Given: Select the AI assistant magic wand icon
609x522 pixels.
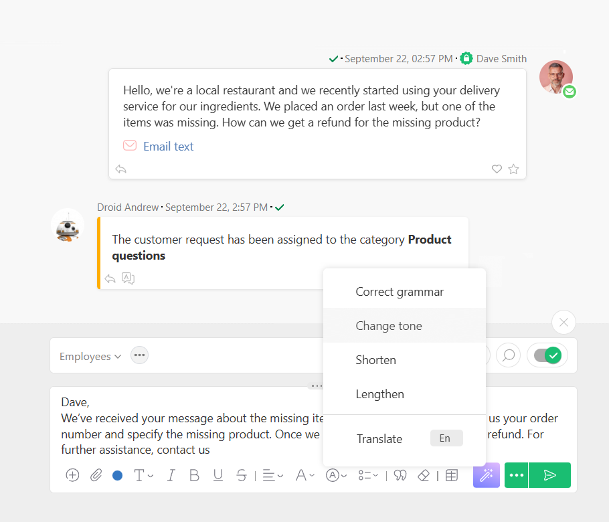Looking at the screenshot, I should (x=486, y=475).
